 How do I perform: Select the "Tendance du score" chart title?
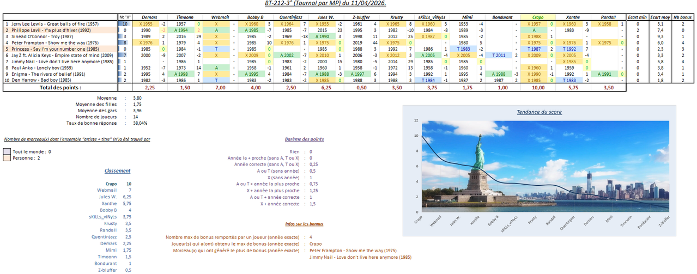point(539,112)
